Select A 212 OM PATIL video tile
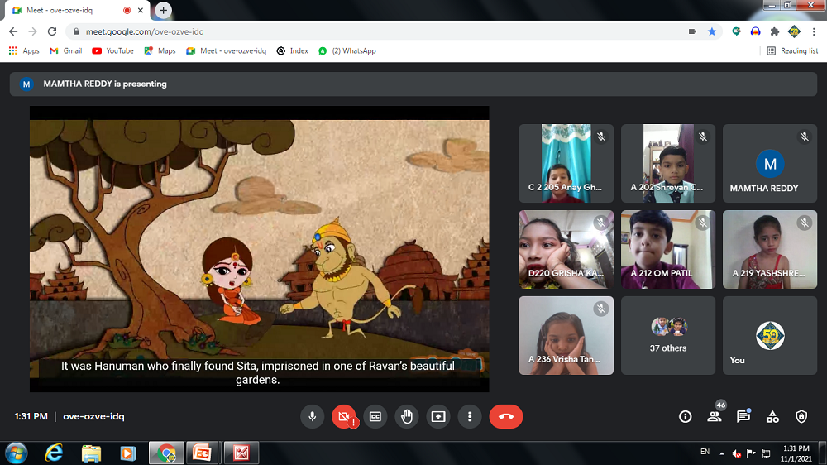The image size is (827, 465). [667, 249]
